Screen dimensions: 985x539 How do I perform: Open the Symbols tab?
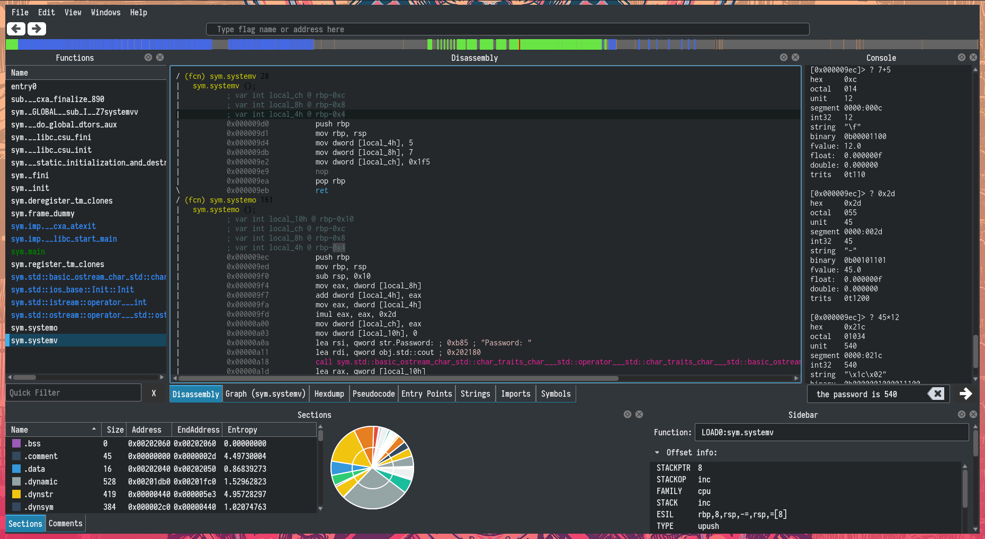556,394
